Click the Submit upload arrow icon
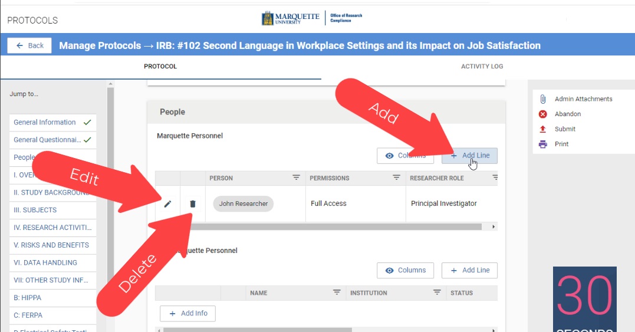This screenshot has width=635, height=332. pyautogui.click(x=543, y=129)
